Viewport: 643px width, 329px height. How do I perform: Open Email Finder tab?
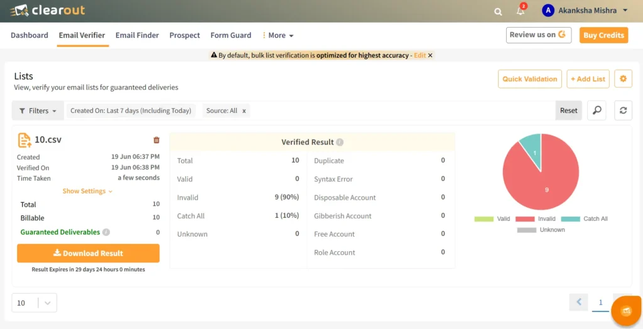(137, 35)
